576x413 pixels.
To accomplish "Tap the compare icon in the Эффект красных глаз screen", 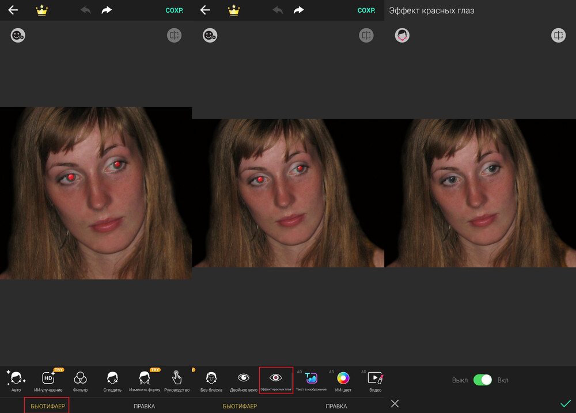I will point(558,36).
